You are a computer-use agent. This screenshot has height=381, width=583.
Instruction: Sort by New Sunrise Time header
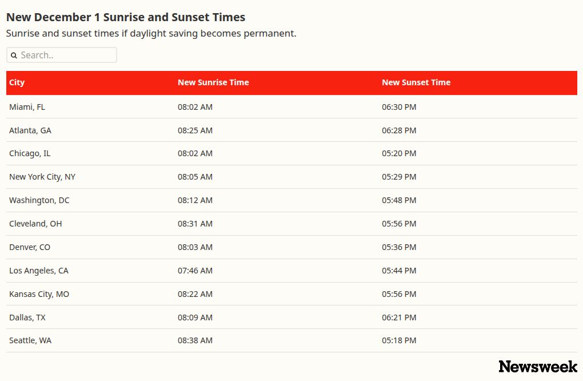click(x=213, y=82)
